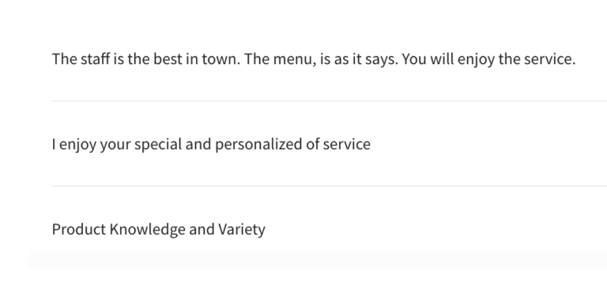Select the sentence 'The menu, is as it says.'
This screenshot has width=607, height=301.
321,59
